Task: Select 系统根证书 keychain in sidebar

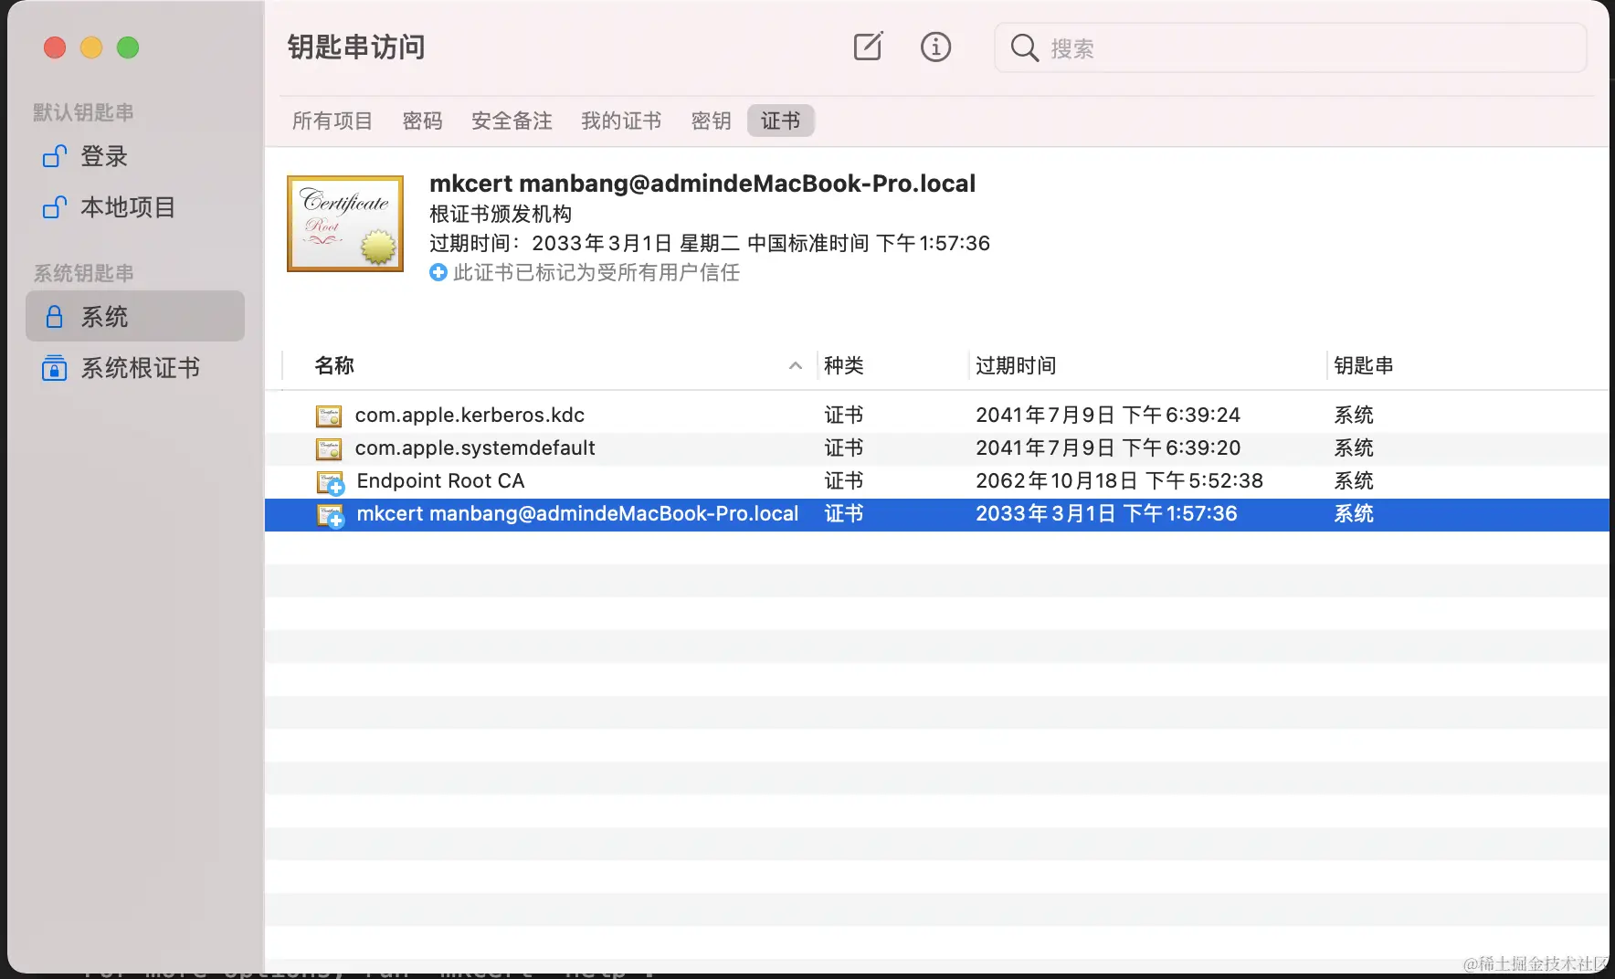Action: (135, 368)
